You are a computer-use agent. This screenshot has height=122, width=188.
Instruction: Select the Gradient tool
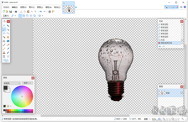tap(8, 41)
